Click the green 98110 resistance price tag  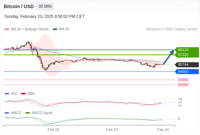click(x=187, y=50)
